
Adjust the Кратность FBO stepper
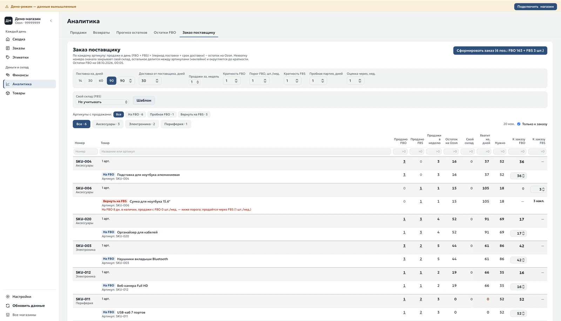pyautogui.click(x=236, y=81)
